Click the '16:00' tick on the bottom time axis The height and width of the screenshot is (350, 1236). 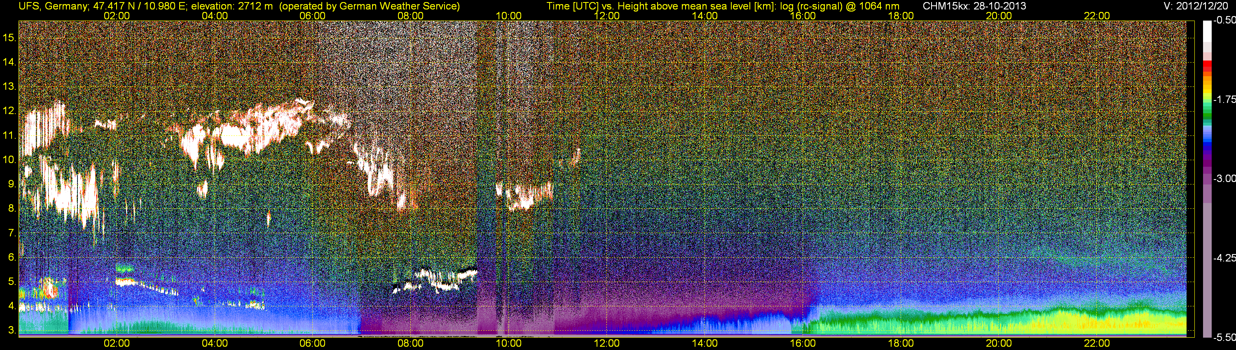(803, 343)
